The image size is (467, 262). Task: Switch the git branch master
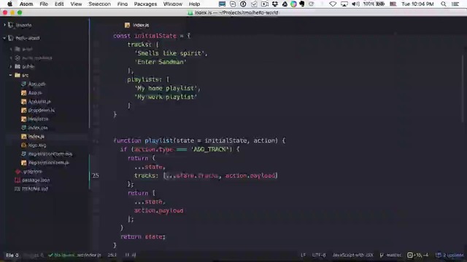point(390,255)
